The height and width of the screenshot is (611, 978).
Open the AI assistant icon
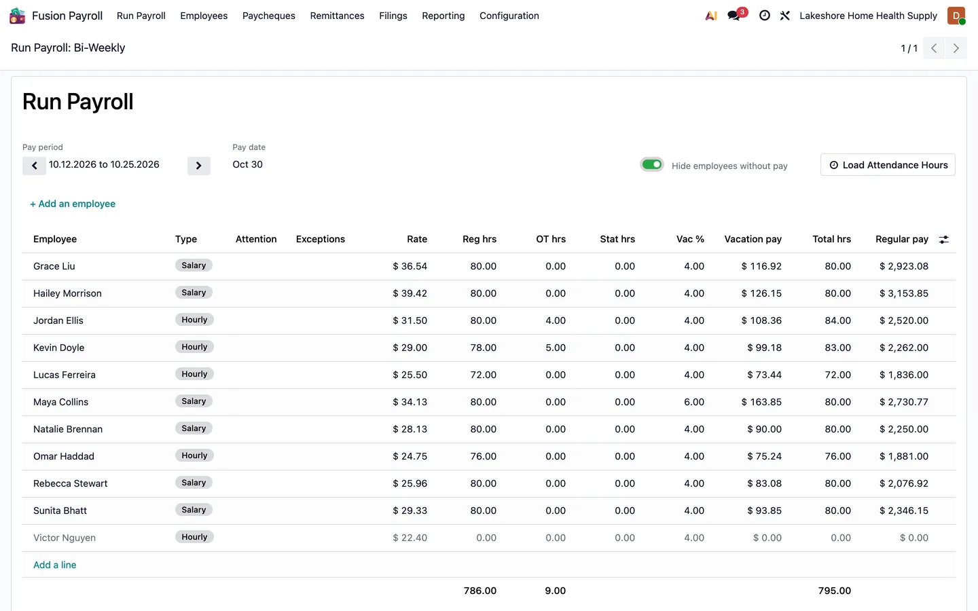tap(711, 16)
